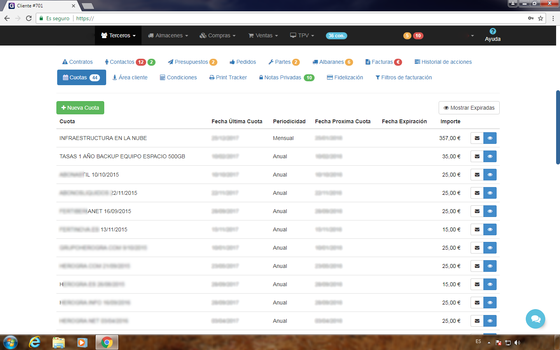Open the Notas Privadas tab
The height and width of the screenshot is (350, 560).
[x=283, y=77]
